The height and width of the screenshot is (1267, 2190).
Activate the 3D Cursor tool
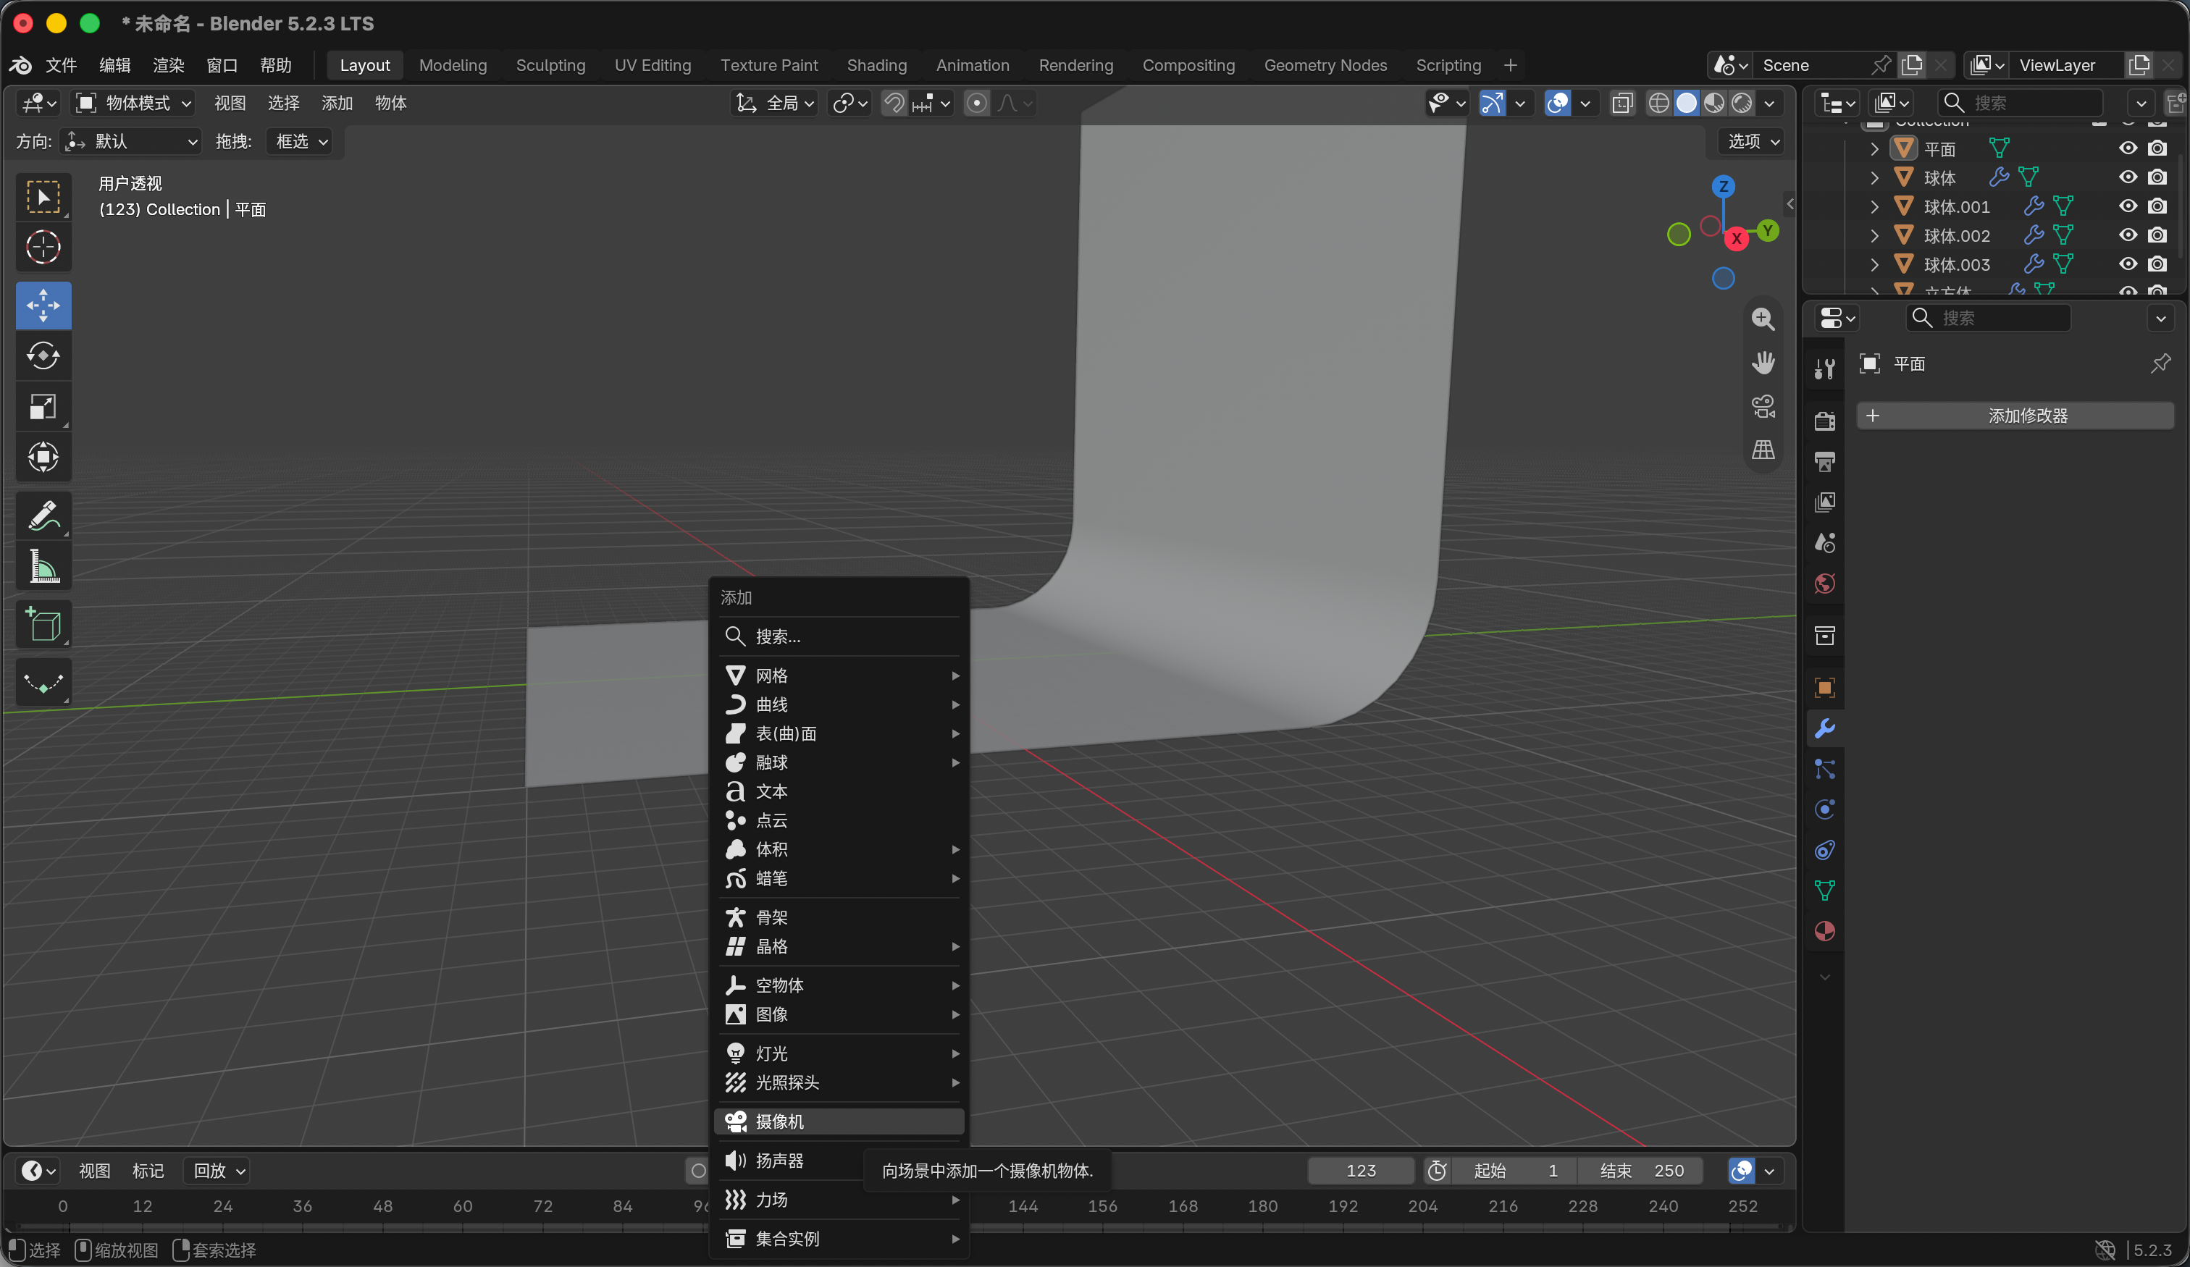click(43, 248)
